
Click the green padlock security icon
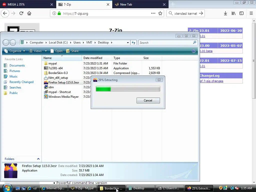point(59,13)
